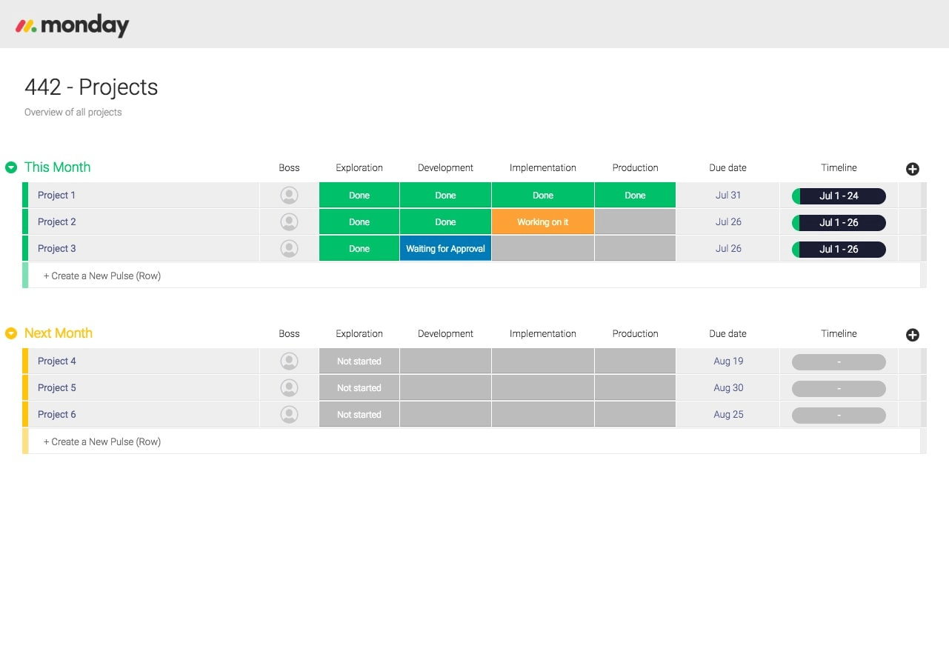Click the monday logo in the header
This screenshot has height=657, width=949.
pyautogui.click(x=72, y=25)
